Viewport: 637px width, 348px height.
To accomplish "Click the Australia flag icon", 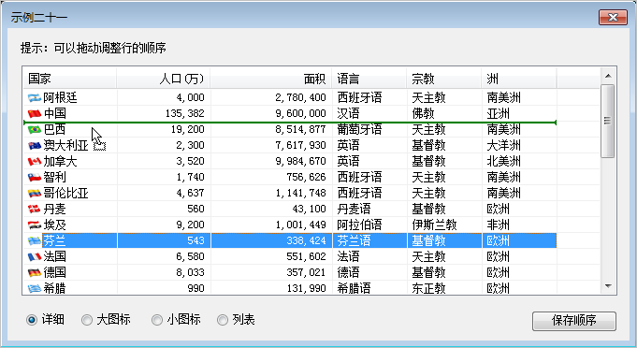I will [x=35, y=145].
